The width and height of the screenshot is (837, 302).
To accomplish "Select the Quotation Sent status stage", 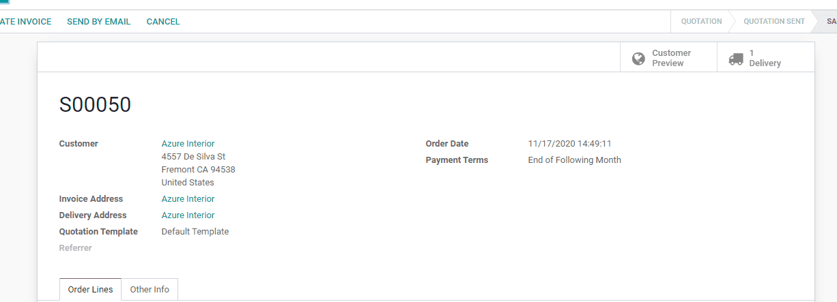I will [774, 22].
